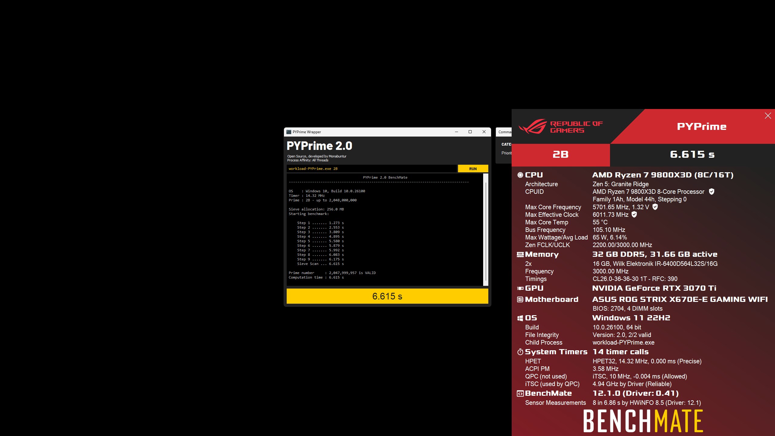Screen dimensions: 775x436
Task: Click the PYPrime title in red header
Action: click(702, 127)
